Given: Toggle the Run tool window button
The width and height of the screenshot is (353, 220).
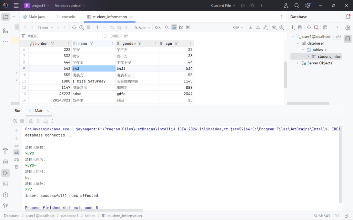Looking at the screenshot, I should (x=6, y=173).
